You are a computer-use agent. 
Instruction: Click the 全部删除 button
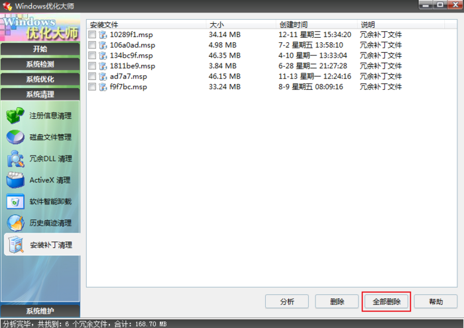386,302
